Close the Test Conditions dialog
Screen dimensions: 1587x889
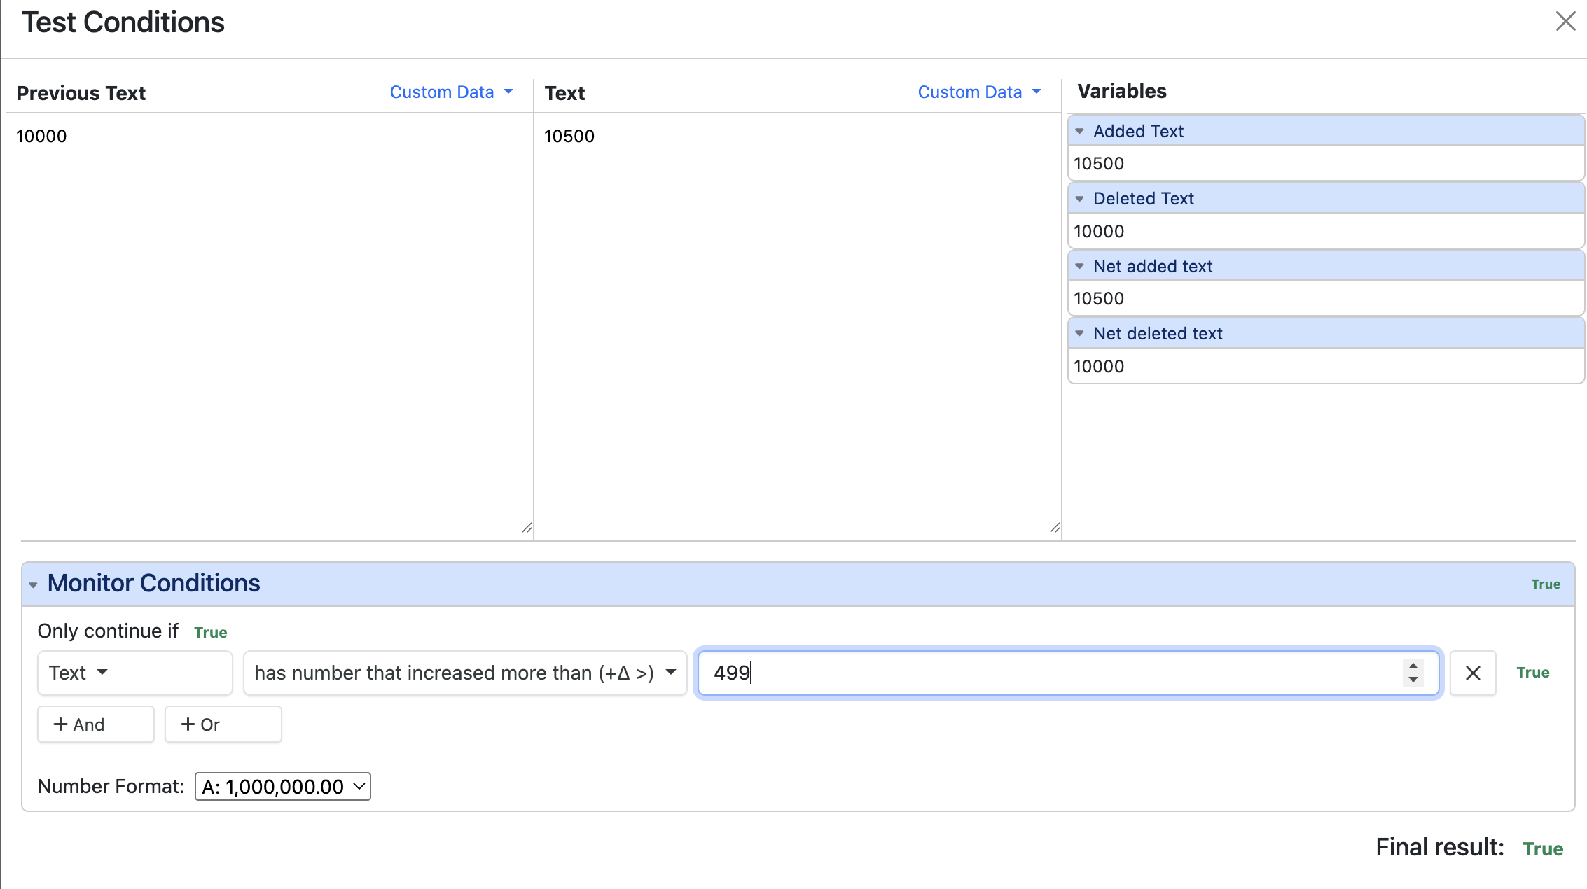coord(1565,22)
